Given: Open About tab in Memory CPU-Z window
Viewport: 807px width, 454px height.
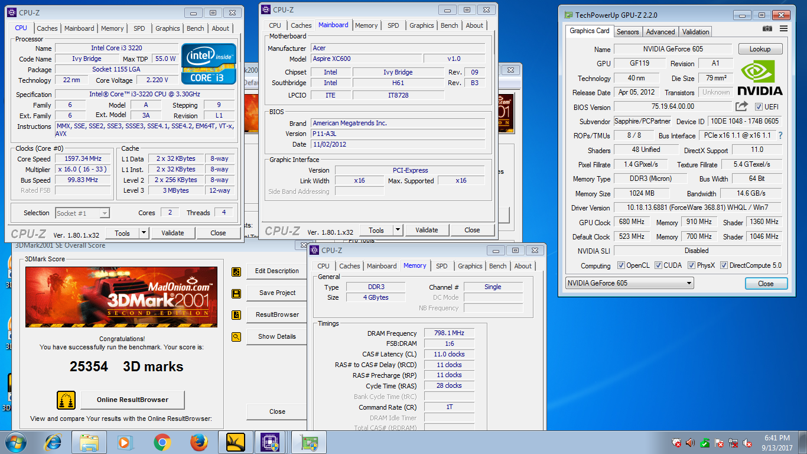Looking at the screenshot, I should tap(523, 266).
